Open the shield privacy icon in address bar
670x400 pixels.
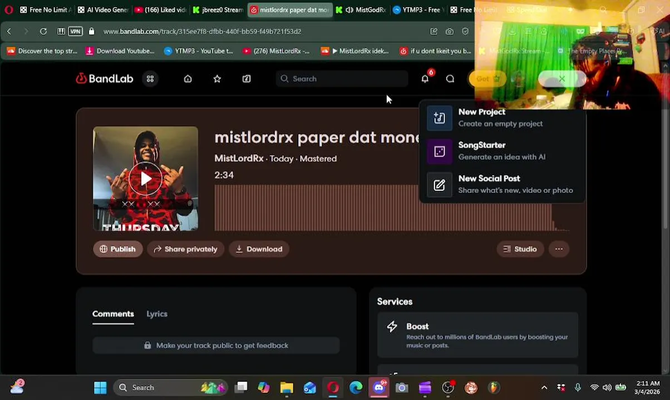click(x=465, y=32)
